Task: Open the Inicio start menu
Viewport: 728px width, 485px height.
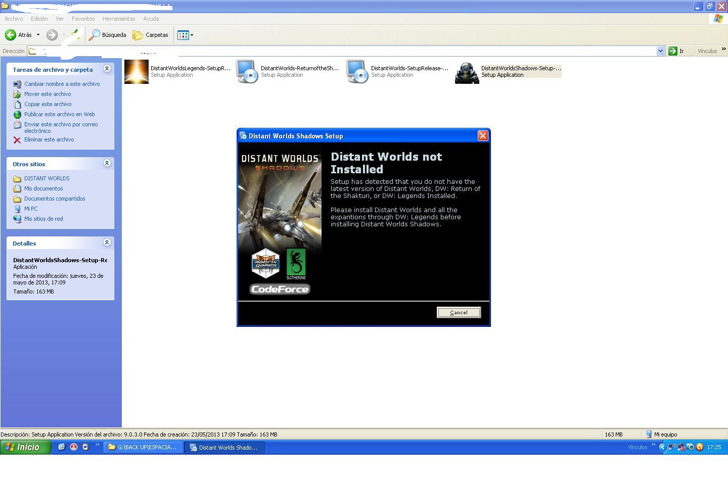Action: tap(25, 447)
